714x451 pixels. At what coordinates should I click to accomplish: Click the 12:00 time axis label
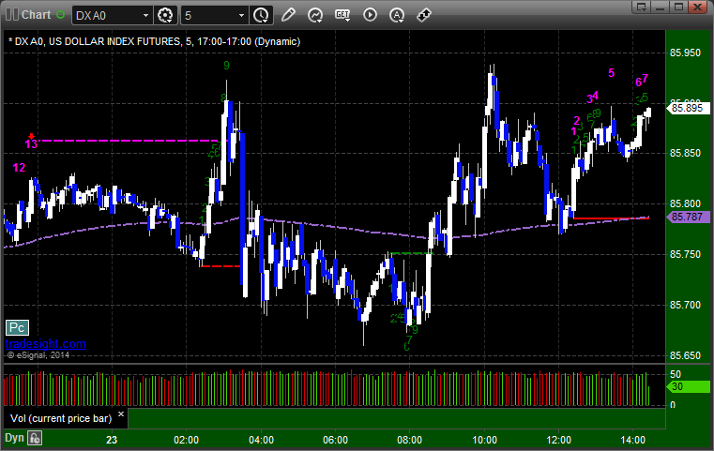559,440
